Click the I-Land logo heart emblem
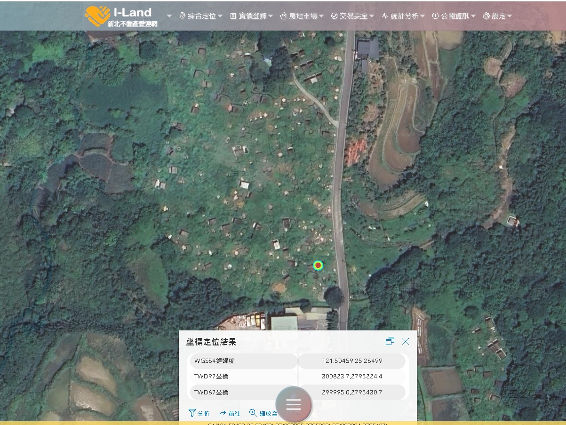 (x=98, y=16)
